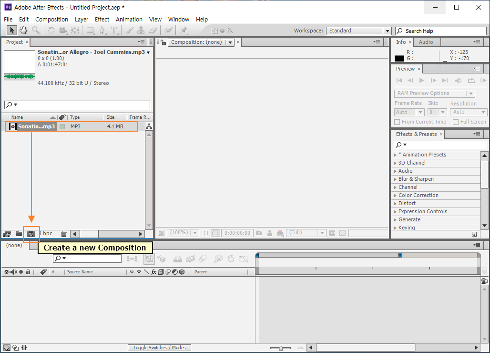Select the Hand tool

[x=23, y=31]
